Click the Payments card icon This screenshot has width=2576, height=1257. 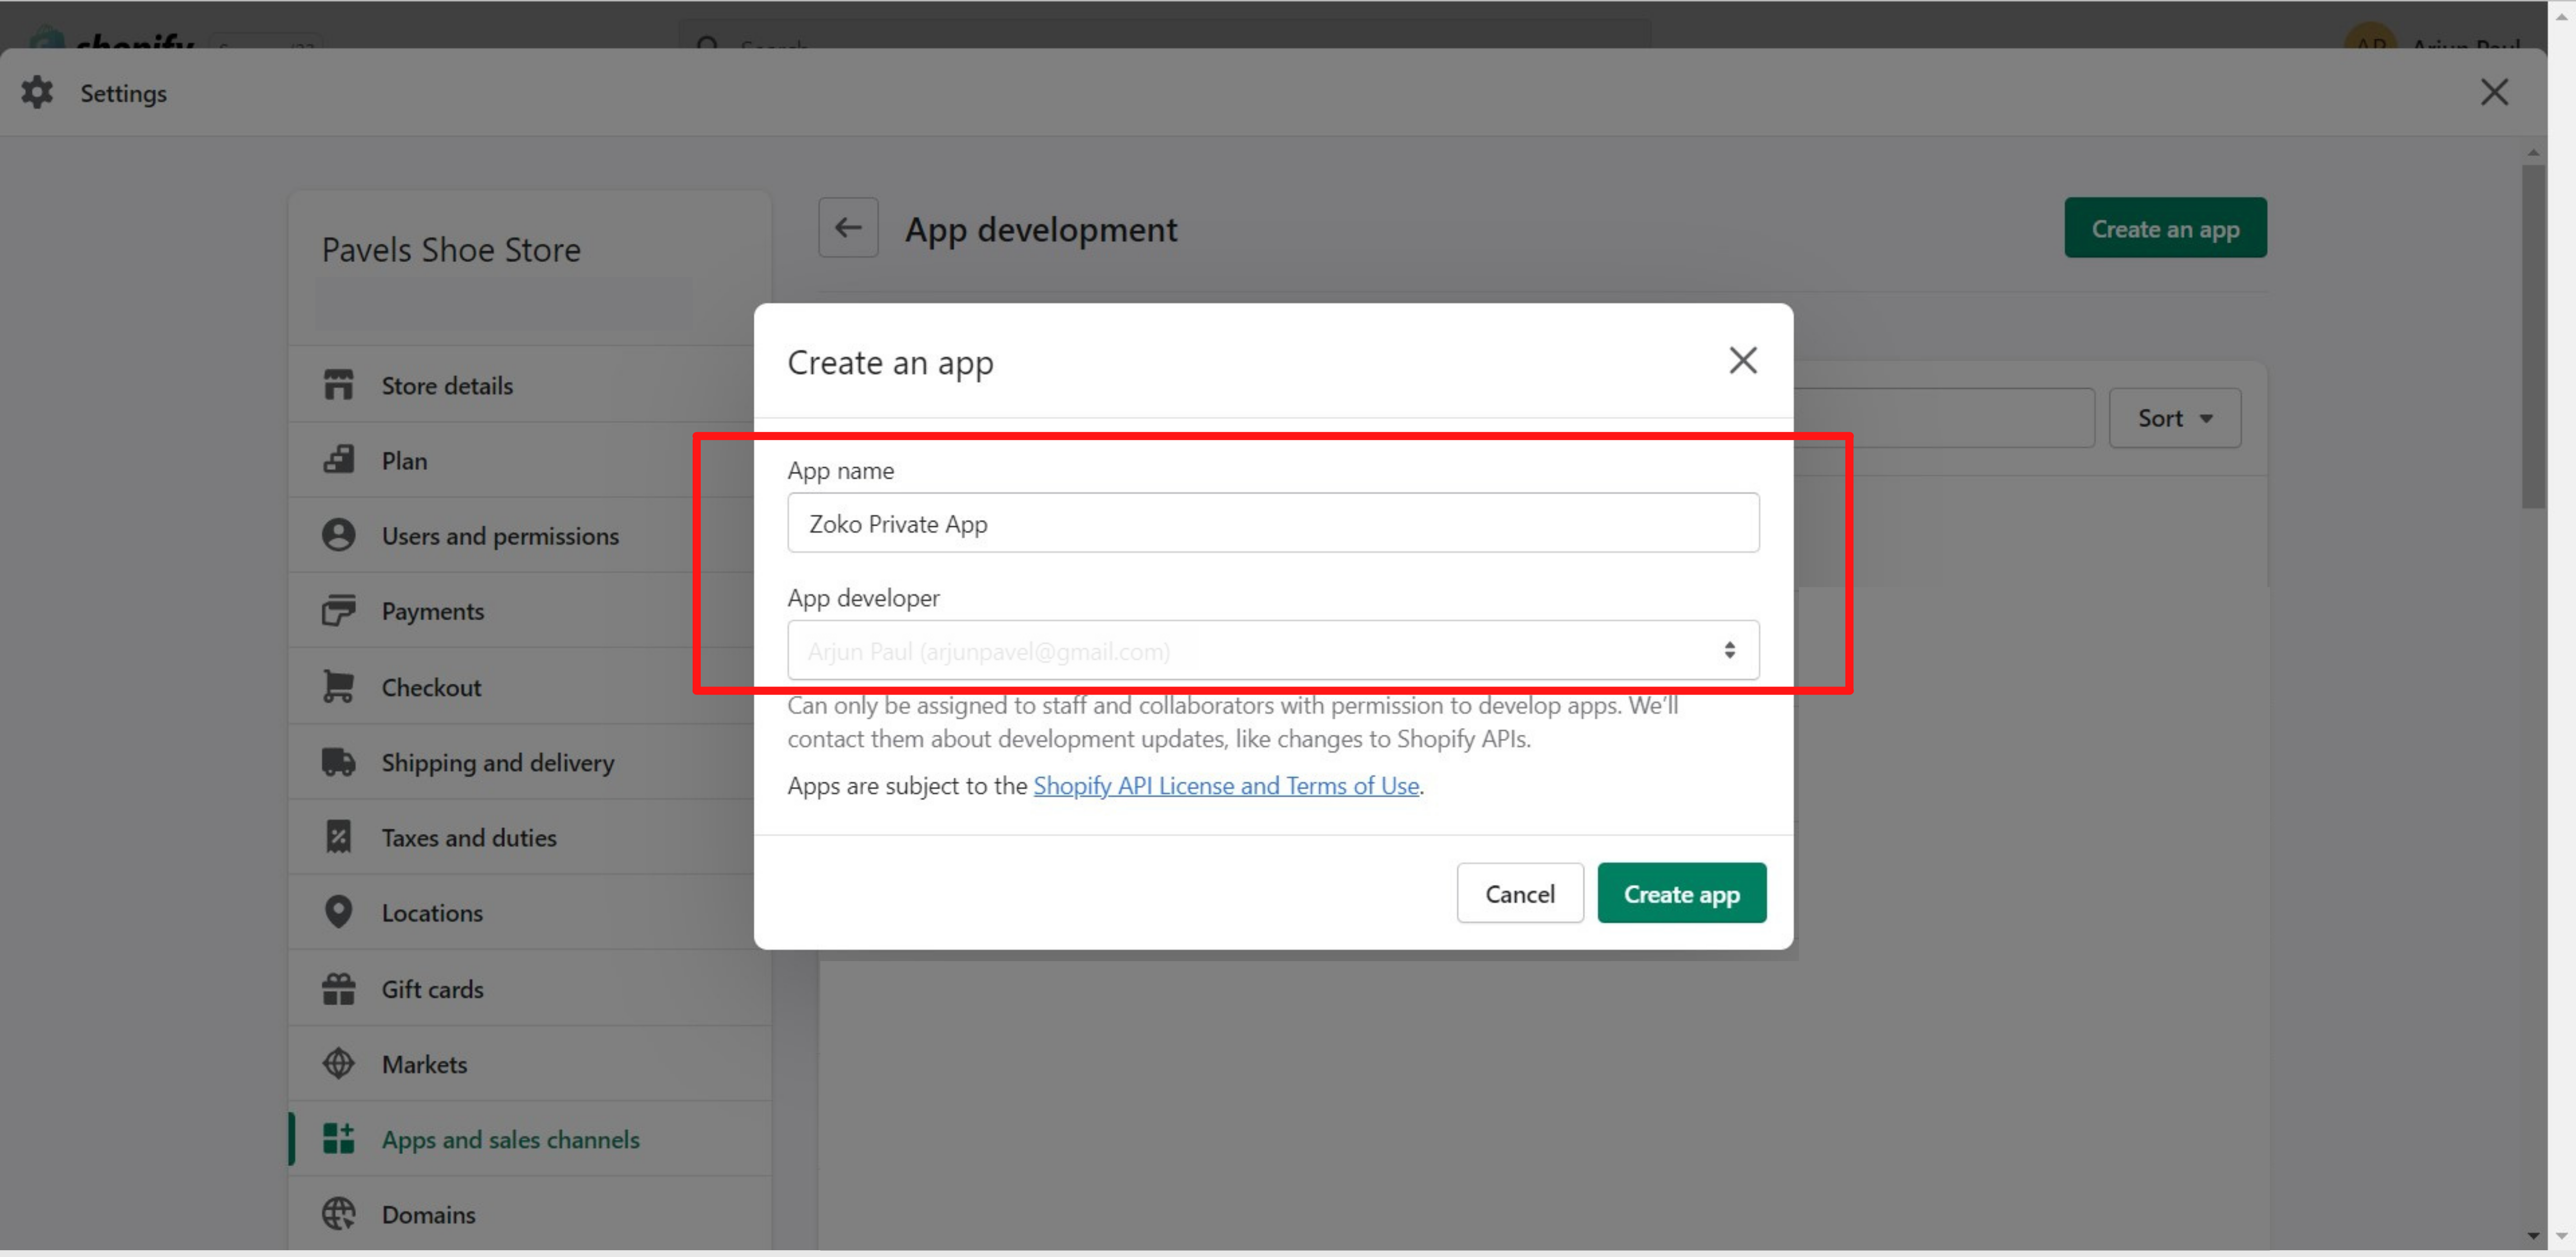tap(338, 611)
